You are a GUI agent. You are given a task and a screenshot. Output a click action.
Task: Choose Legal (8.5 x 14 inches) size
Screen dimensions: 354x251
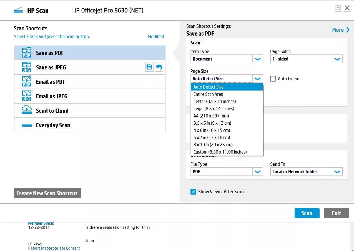(227, 109)
